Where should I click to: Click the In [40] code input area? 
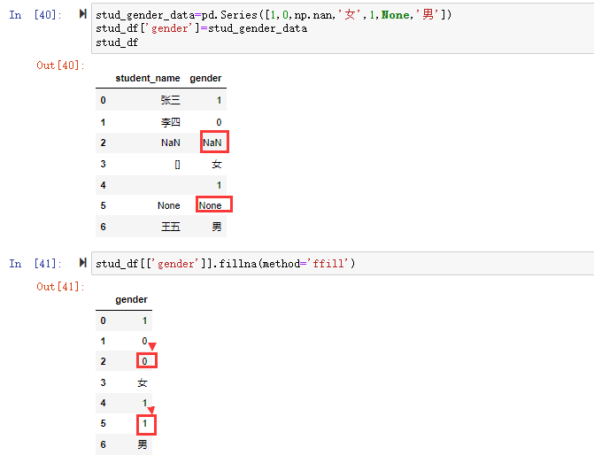(x=343, y=28)
